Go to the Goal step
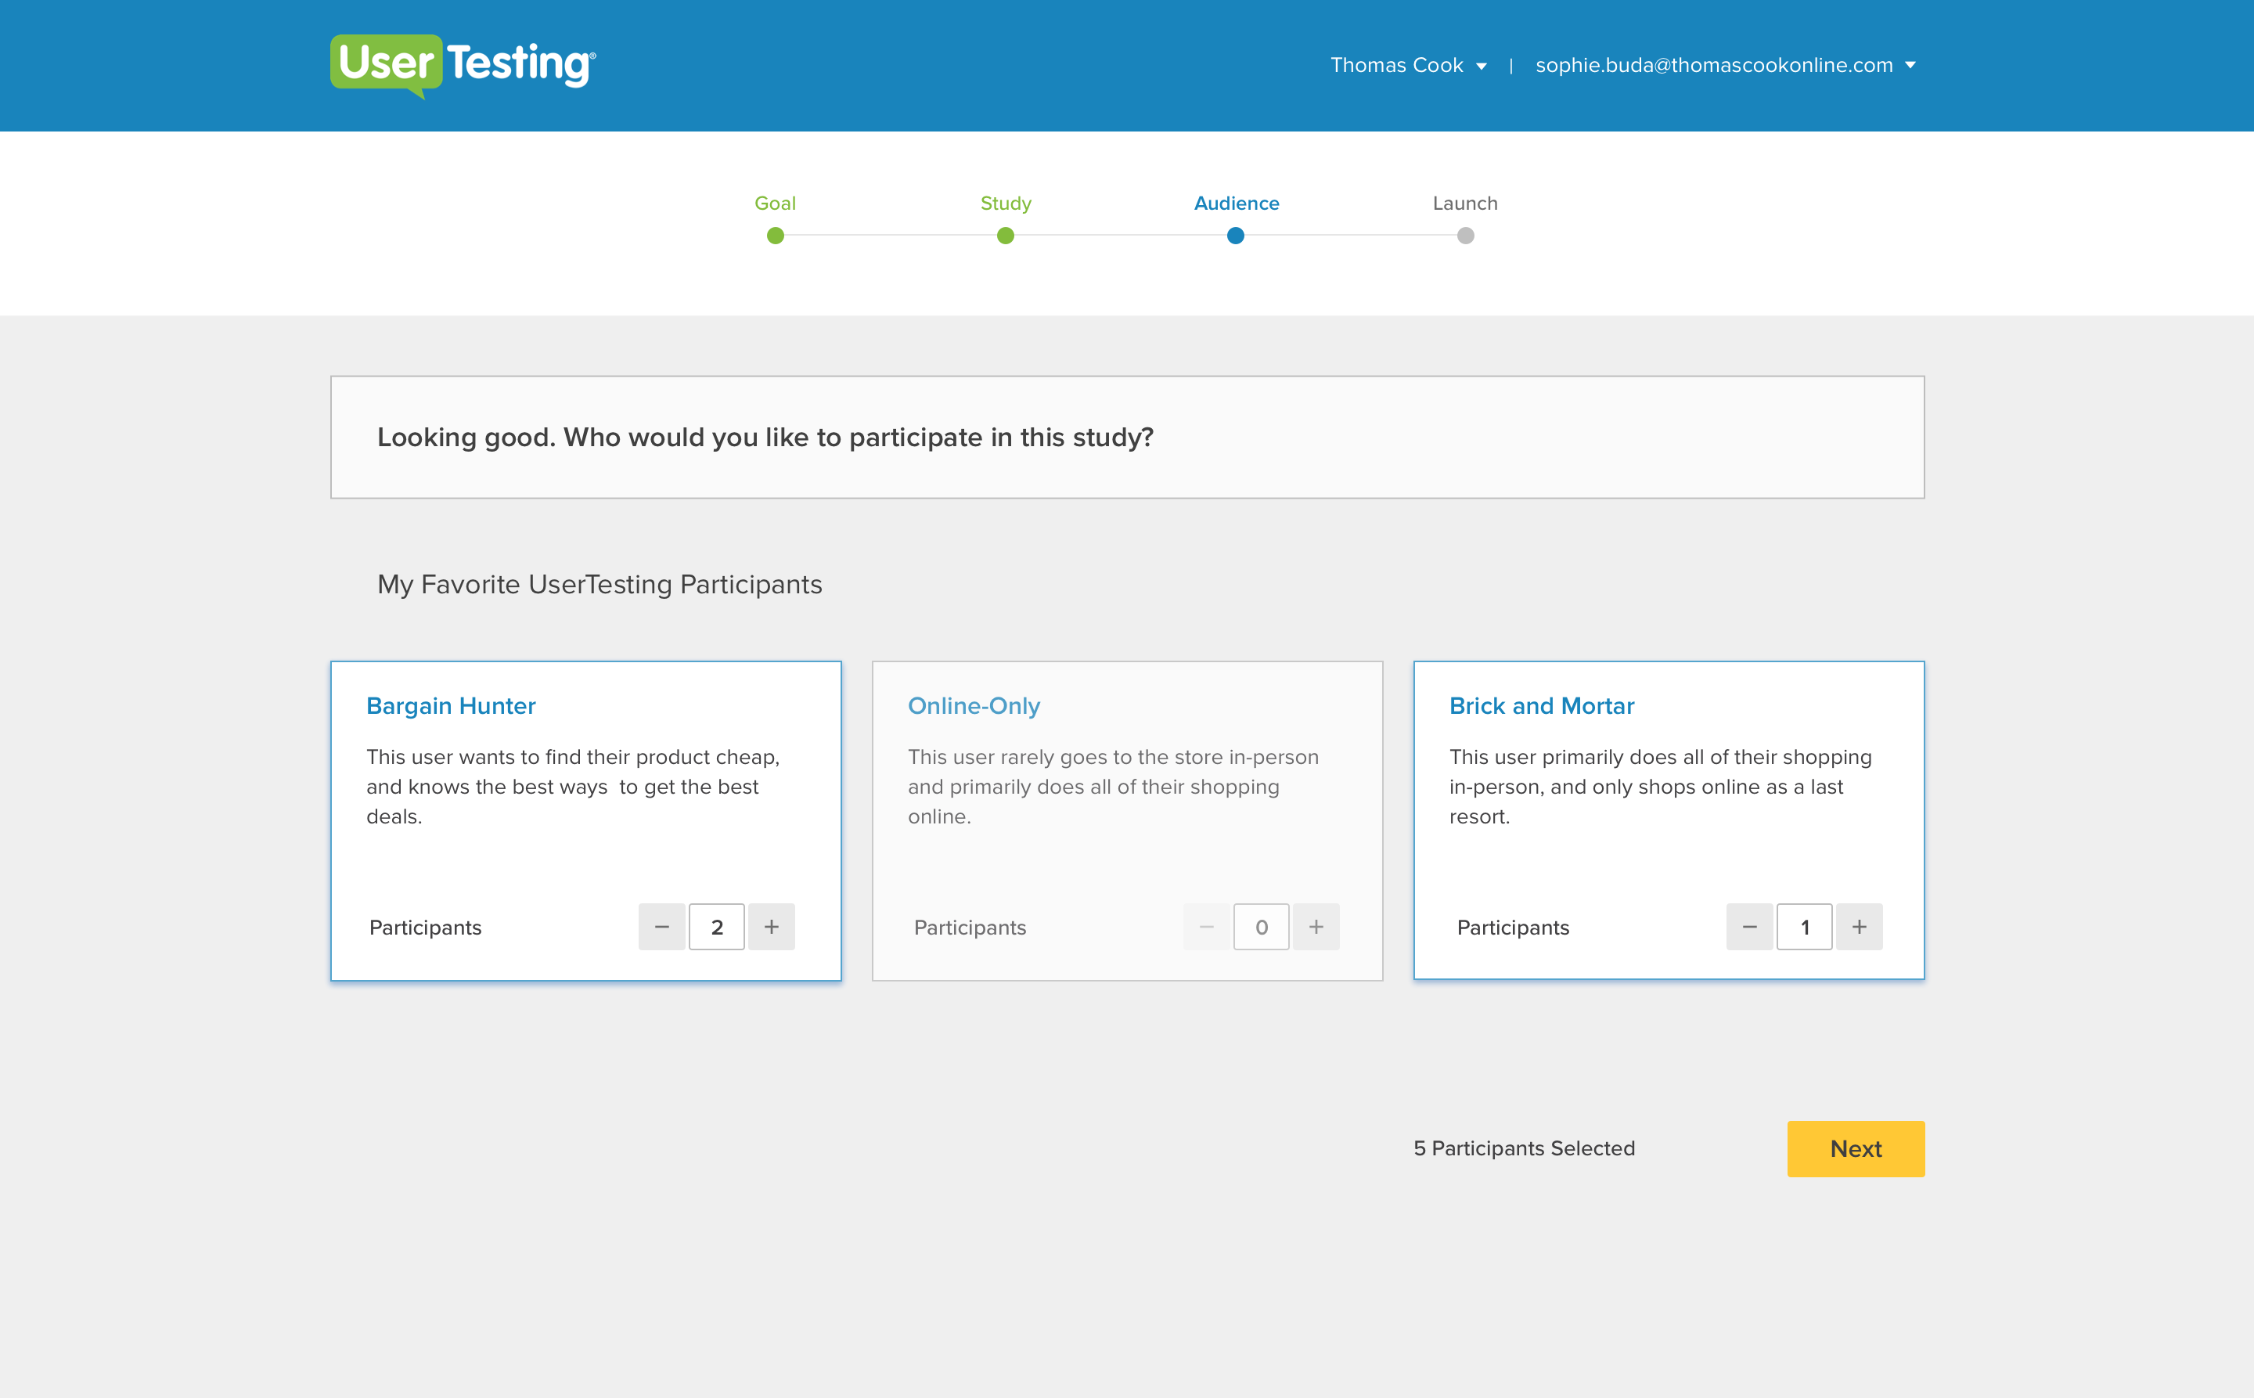Image resolution: width=2254 pixels, height=1398 pixels. tap(775, 204)
